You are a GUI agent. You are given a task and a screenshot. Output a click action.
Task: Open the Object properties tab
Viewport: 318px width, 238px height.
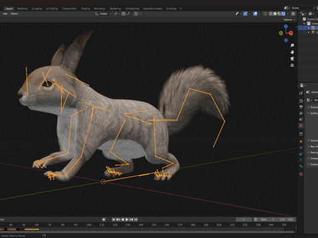pos(301,141)
